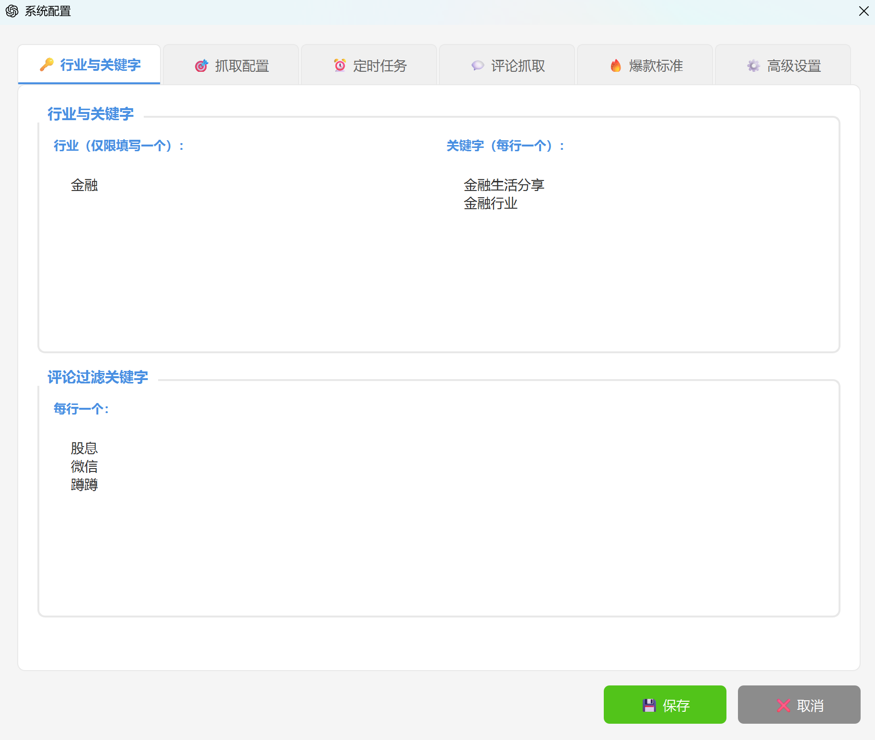Open the 爆款标准 tab
The image size is (875, 740).
coord(645,66)
